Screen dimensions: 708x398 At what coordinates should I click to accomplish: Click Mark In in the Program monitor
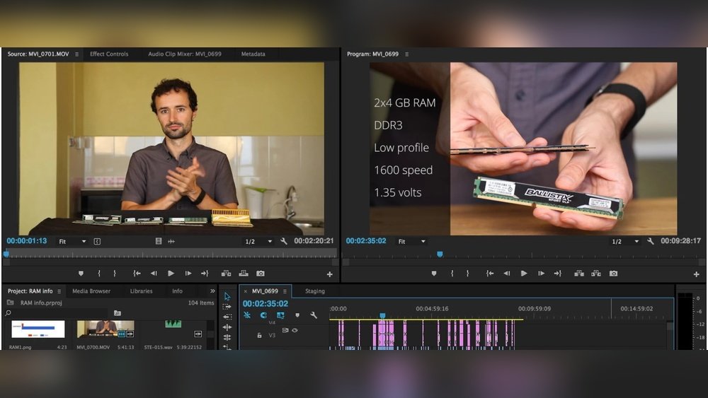[452, 274]
